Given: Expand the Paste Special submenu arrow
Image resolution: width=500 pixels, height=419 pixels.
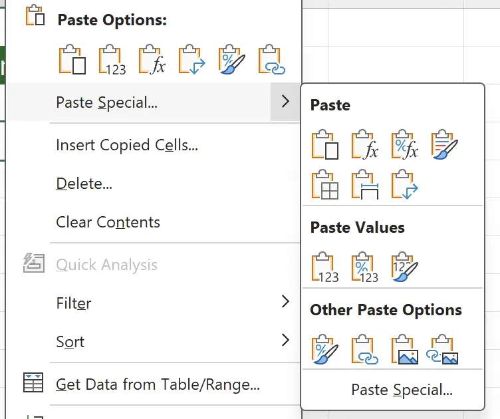Looking at the screenshot, I should point(285,102).
